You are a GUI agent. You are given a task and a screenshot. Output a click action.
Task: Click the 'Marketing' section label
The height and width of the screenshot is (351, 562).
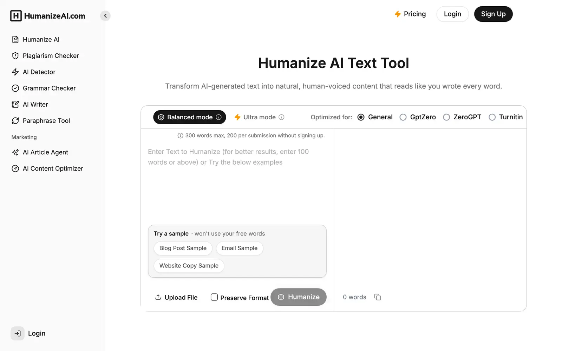click(24, 137)
